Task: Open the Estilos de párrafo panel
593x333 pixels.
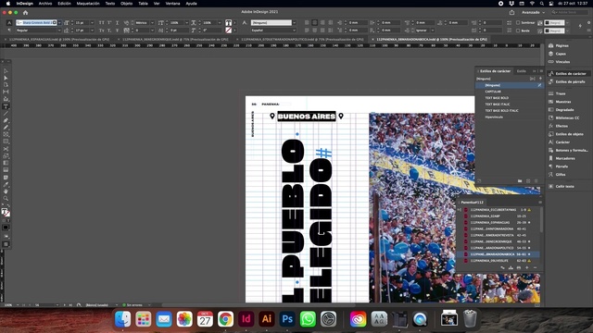Action: click(x=567, y=81)
